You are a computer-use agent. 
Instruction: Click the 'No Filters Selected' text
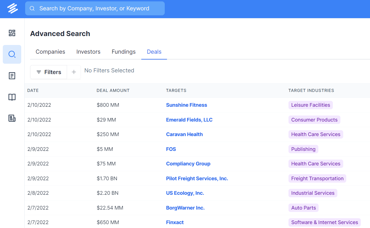coord(109,70)
